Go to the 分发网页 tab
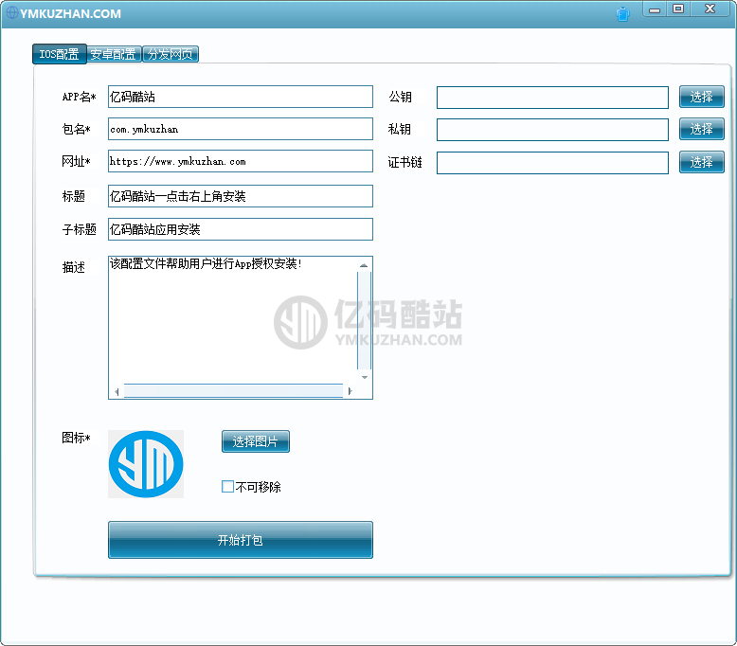Image resolution: width=737 pixels, height=646 pixels. pos(171,54)
